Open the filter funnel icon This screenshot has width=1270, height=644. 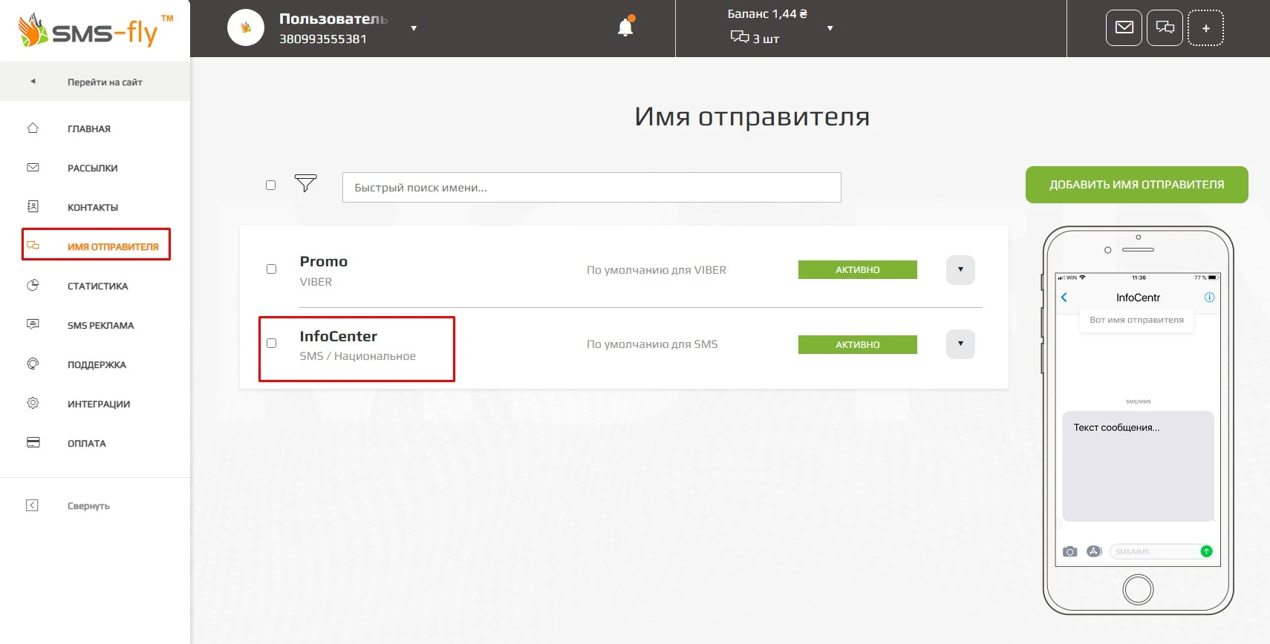coord(305,183)
